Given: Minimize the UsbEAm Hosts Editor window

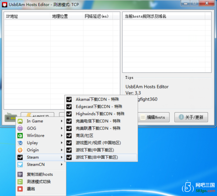Looking at the screenshot, I should point(186,3).
